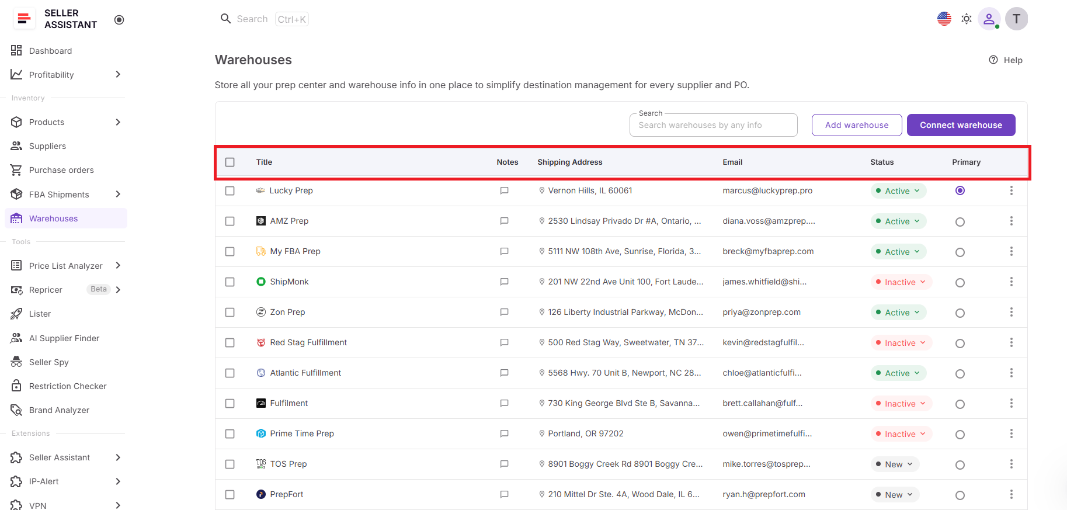Toggle the sidebar pin circle icon

(x=119, y=20)
